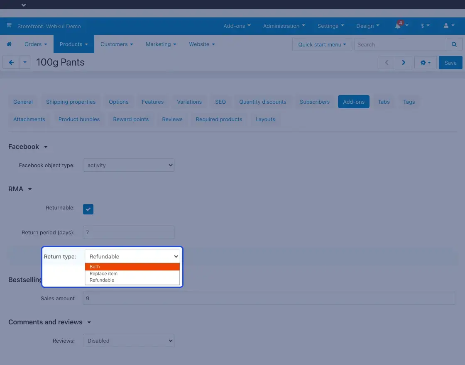
Task: Open the Customers menu
Action: 117,44
